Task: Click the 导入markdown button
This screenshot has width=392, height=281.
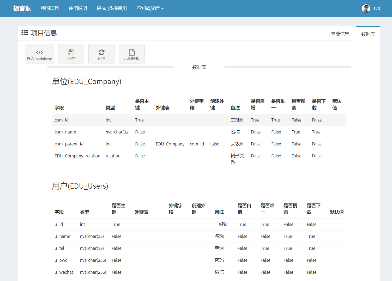Action: coord(39,54)
